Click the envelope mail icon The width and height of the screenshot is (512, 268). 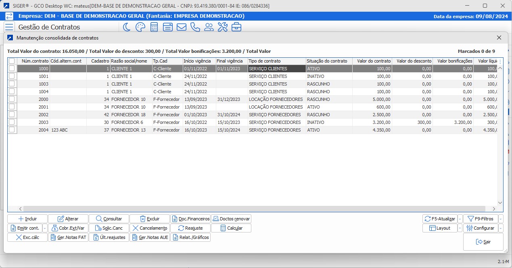(x=181, y=27)
